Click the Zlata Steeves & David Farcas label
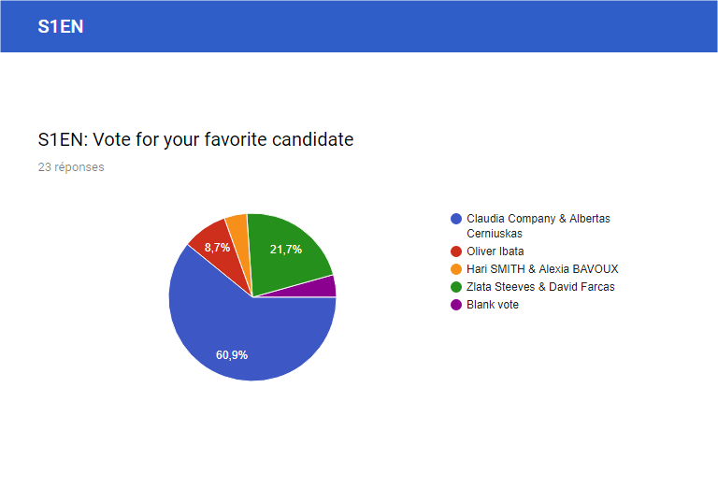Image resolution: width=718 pixels, height=488 pixels. pyautogui.click(x=540, y=287)
